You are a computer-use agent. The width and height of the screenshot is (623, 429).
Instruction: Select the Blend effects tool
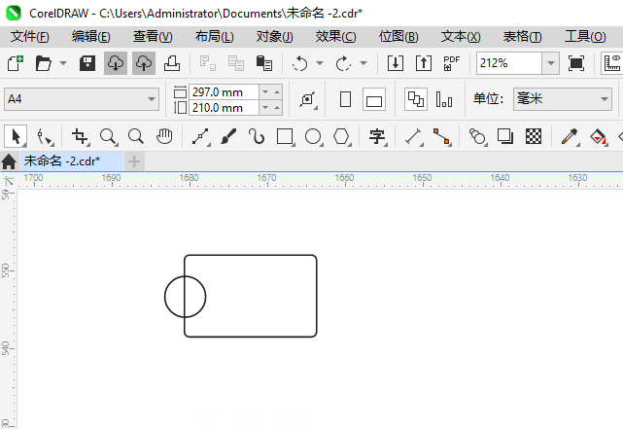[478, 137]
